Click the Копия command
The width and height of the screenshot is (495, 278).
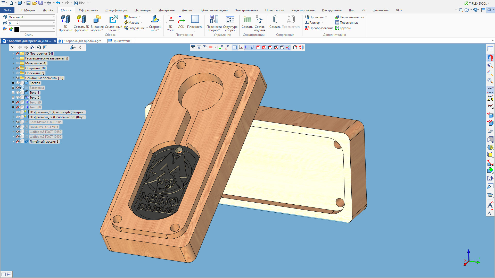coord(130,17)
